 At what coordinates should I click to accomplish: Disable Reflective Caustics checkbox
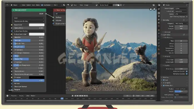click(x=187, y=71)
